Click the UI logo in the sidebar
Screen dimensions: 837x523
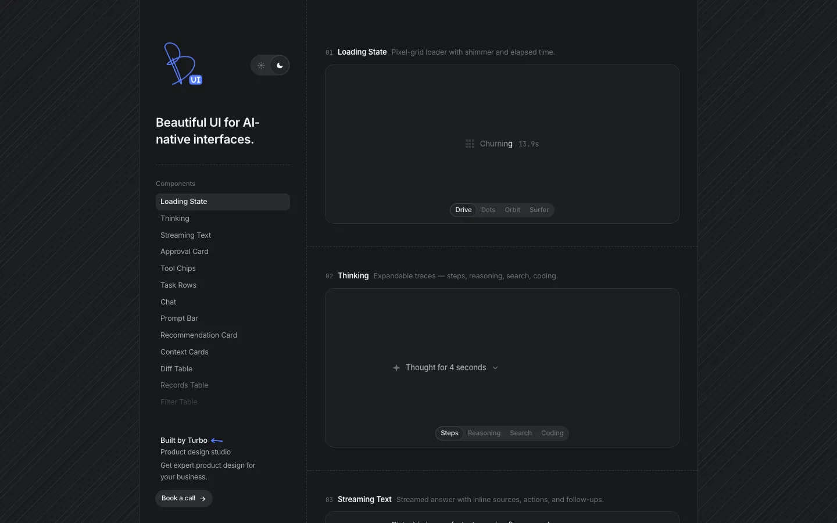click(x=183, y=64)
